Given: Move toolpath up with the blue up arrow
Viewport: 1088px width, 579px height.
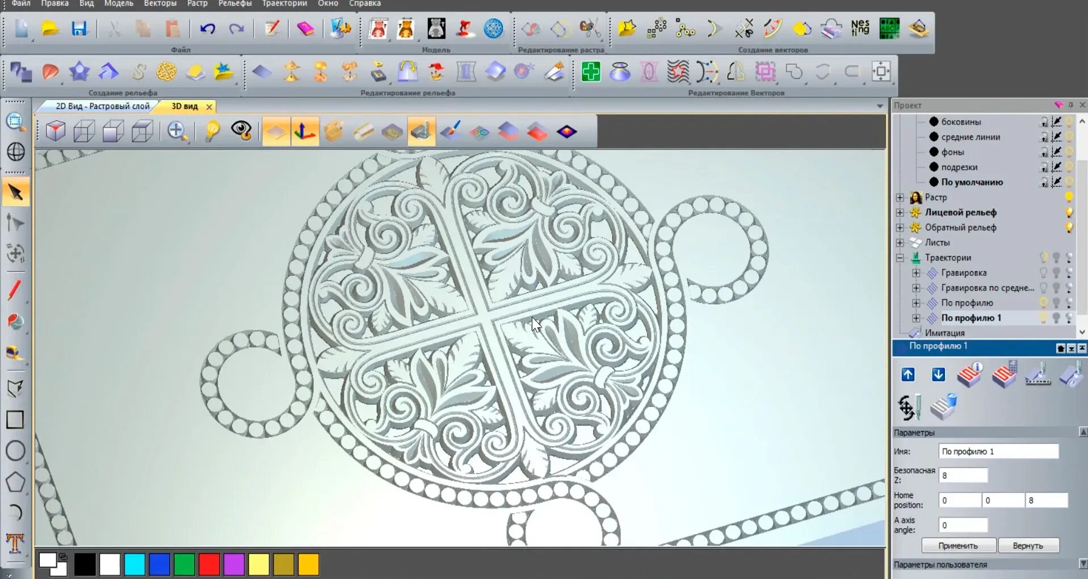Looking at the screenshot, I should (908, 375).
